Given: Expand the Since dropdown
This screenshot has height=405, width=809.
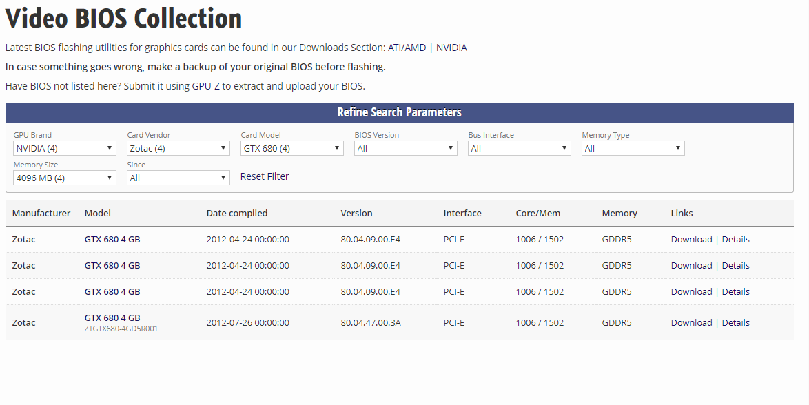Looking at the screenshot, I should pyautogui.click(x=178, y=178).
